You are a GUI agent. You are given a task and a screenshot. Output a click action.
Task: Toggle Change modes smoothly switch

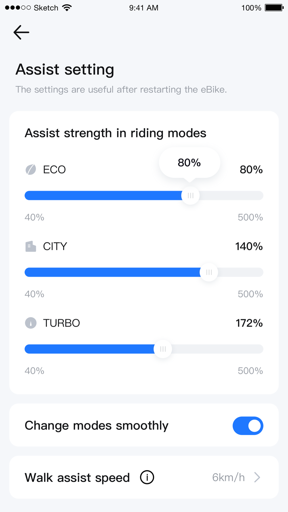pos(248,426)
